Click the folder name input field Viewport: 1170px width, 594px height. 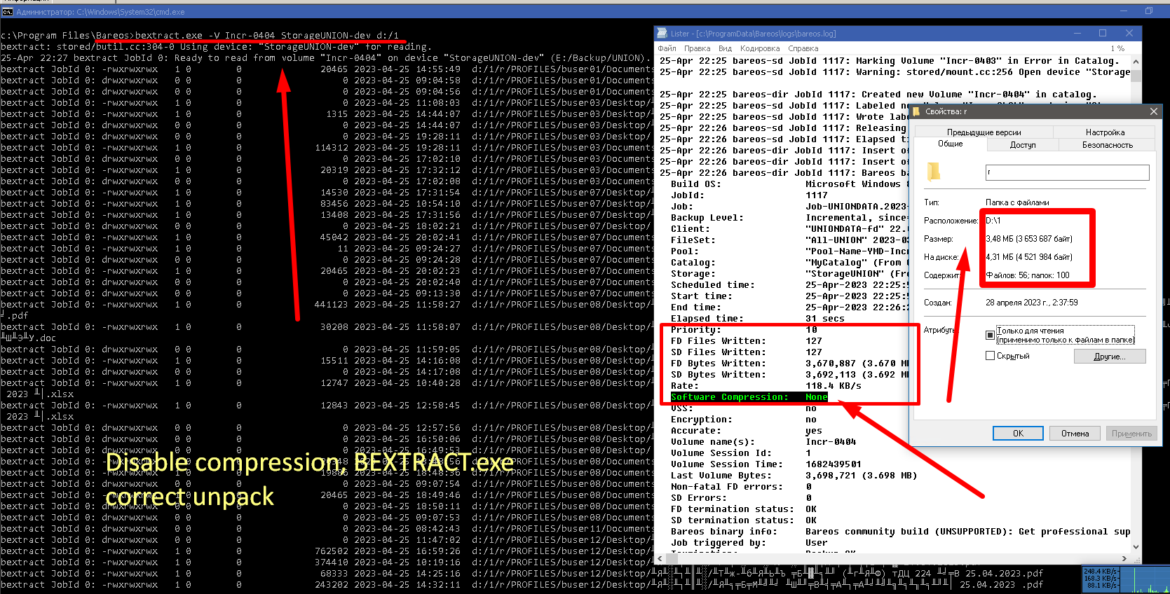tap(1067, 172)
